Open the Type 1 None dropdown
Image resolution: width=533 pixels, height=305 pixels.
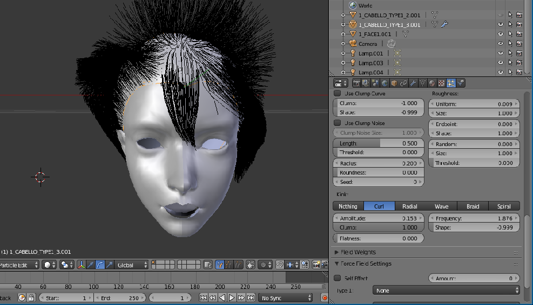click(x=446, y=290)
